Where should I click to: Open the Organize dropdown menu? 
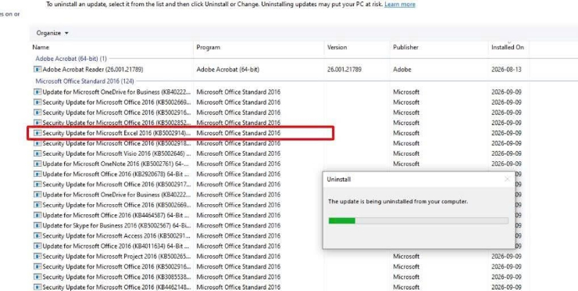[x=52, y=33]
